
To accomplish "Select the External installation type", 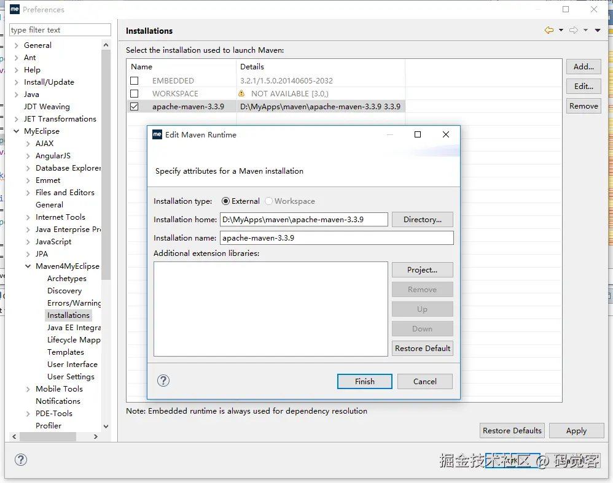I will tap(225, 201).
